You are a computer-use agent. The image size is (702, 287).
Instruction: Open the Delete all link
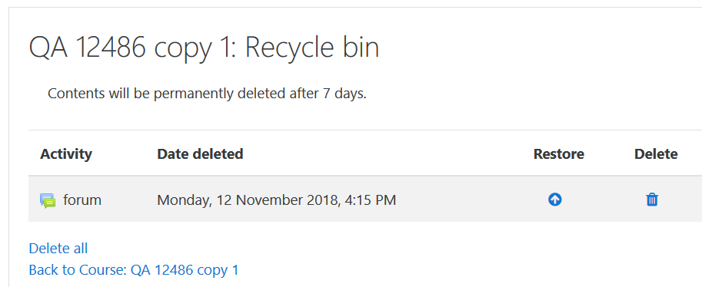click(x=58, y=248)
